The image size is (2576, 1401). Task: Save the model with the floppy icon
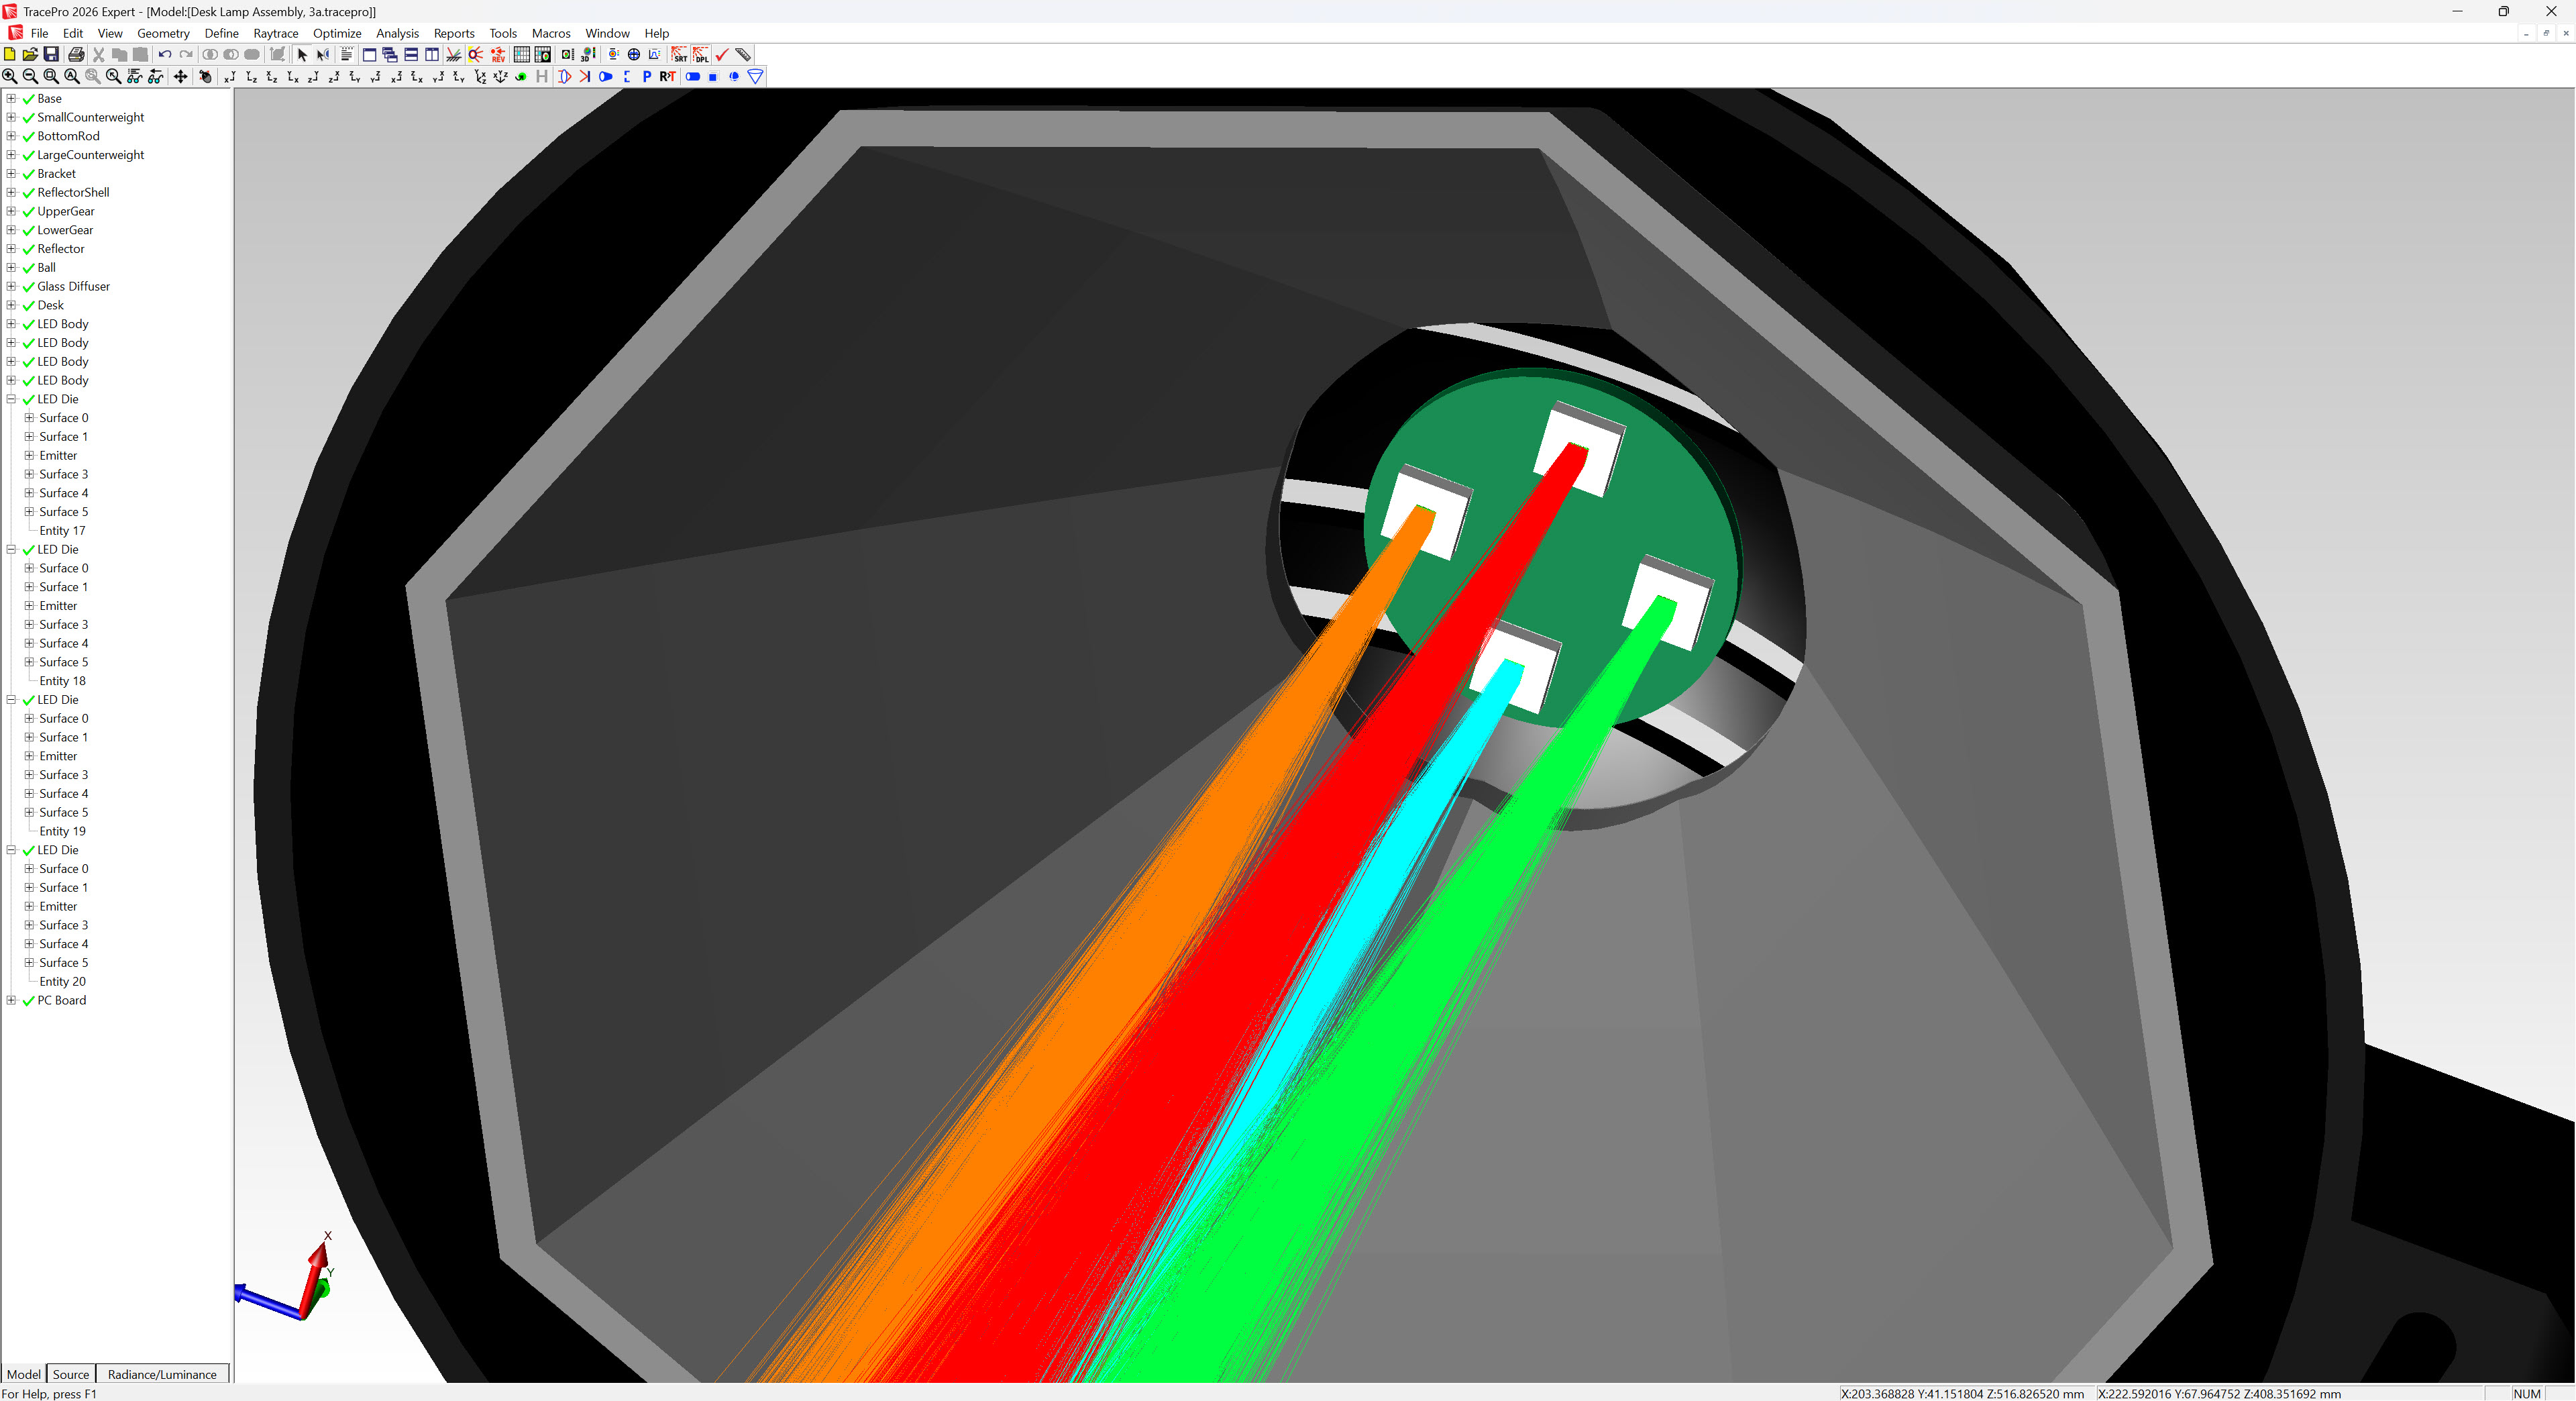(x=51, y=55)
